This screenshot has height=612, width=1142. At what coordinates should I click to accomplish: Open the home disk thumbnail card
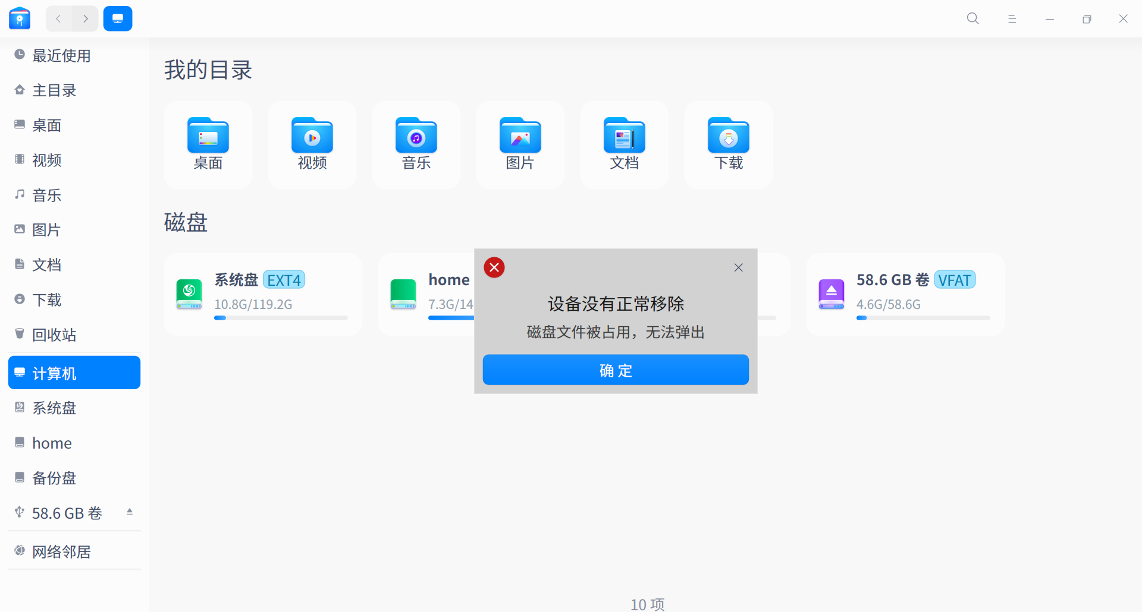(x=403, y=294)
